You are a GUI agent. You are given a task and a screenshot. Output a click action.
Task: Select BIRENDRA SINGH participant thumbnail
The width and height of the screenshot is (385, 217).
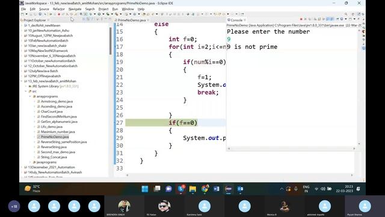(x=124, y=207)
